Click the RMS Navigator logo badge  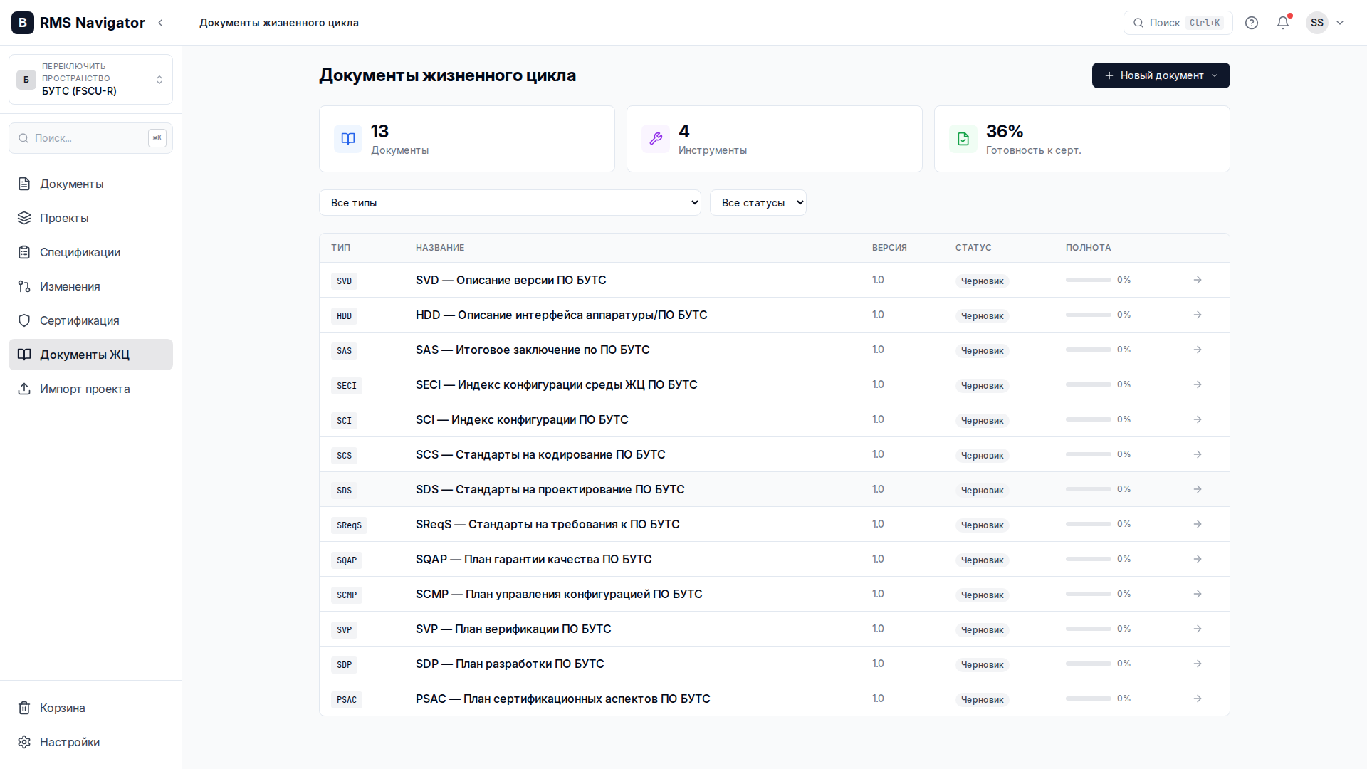point(23,23)
